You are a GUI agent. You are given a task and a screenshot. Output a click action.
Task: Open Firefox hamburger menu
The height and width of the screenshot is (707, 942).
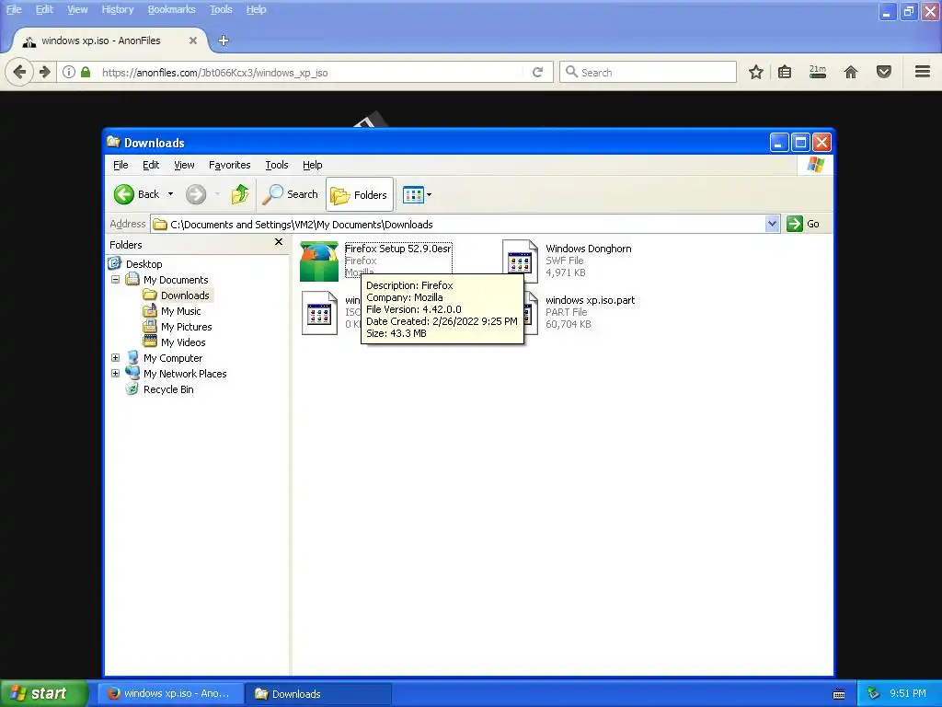923,72
